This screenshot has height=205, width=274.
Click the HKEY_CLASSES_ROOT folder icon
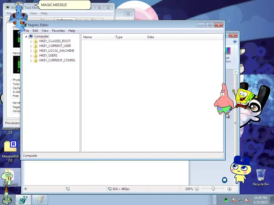(x=36, y=41)
